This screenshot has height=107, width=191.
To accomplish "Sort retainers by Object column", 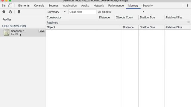I will click(x=84, y=27).
